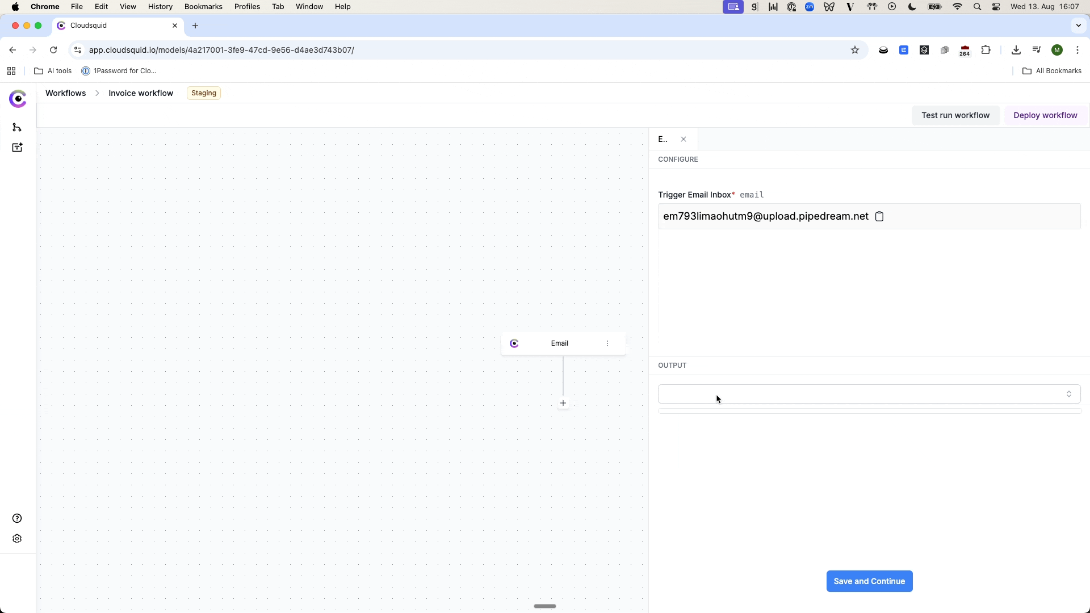This screenshot has height=613, width=1090.
Task: Open the Bookmarks menu
Action: (203, 7)
